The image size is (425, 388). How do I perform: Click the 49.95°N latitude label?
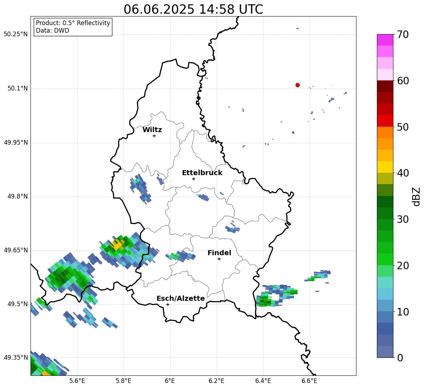pos(15,142)
